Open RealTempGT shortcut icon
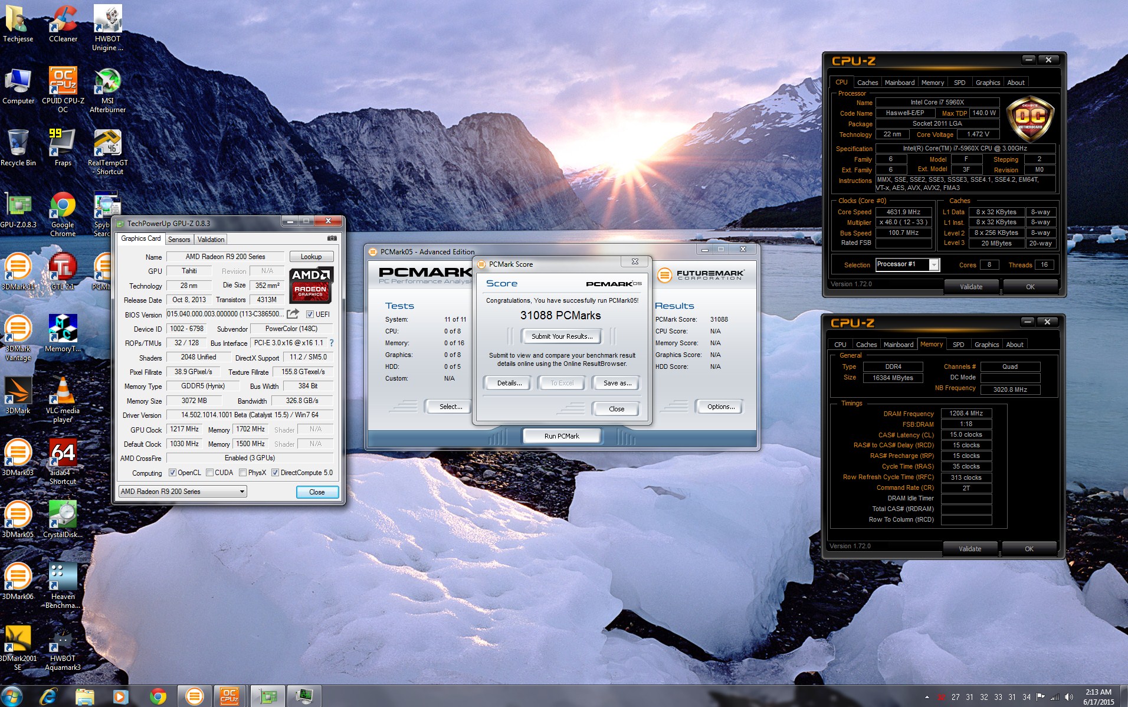 107,152
